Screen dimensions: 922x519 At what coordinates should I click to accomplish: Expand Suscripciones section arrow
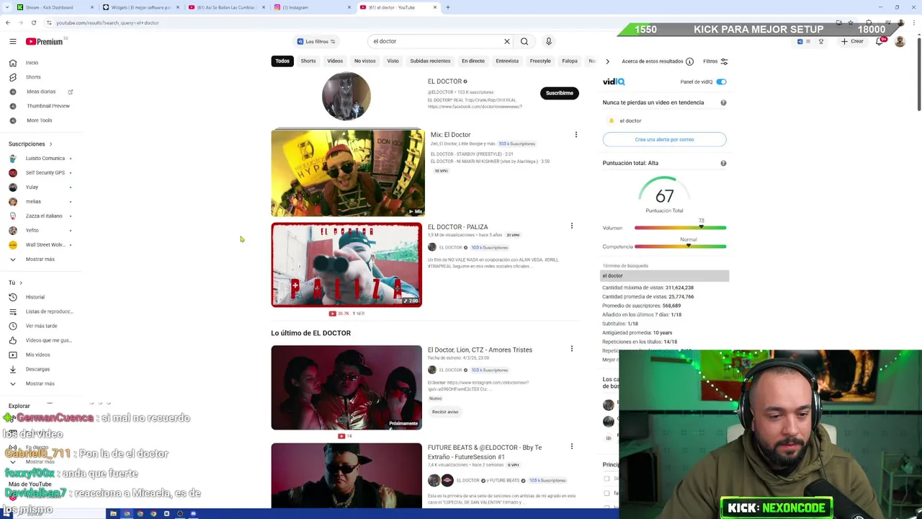coord(50,143)
